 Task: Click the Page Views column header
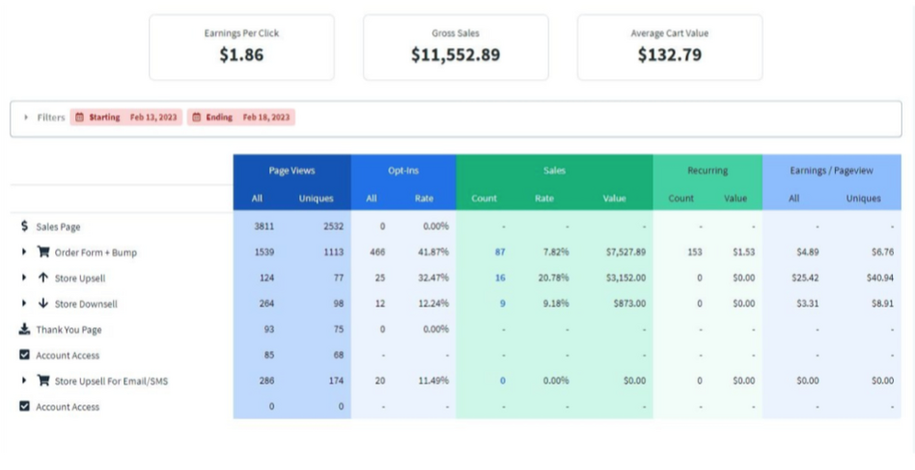click(291, 171)
